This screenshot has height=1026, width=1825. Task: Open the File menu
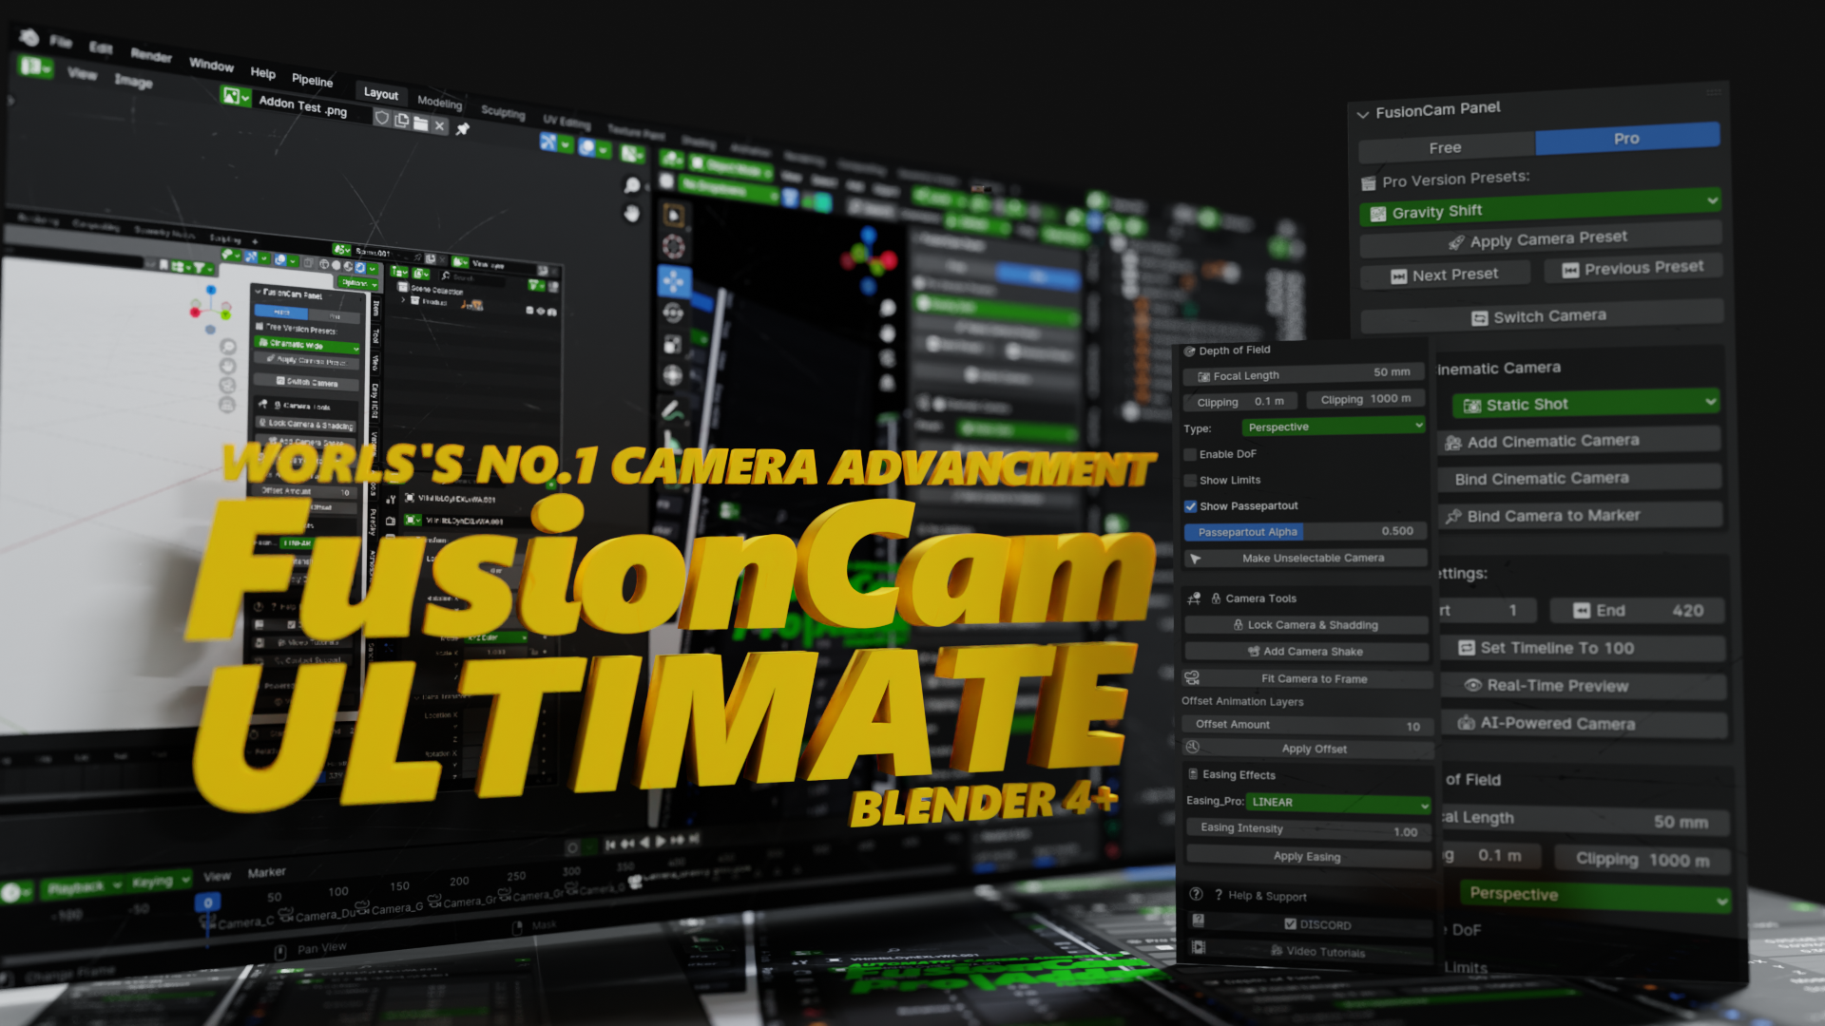(62, 42)
